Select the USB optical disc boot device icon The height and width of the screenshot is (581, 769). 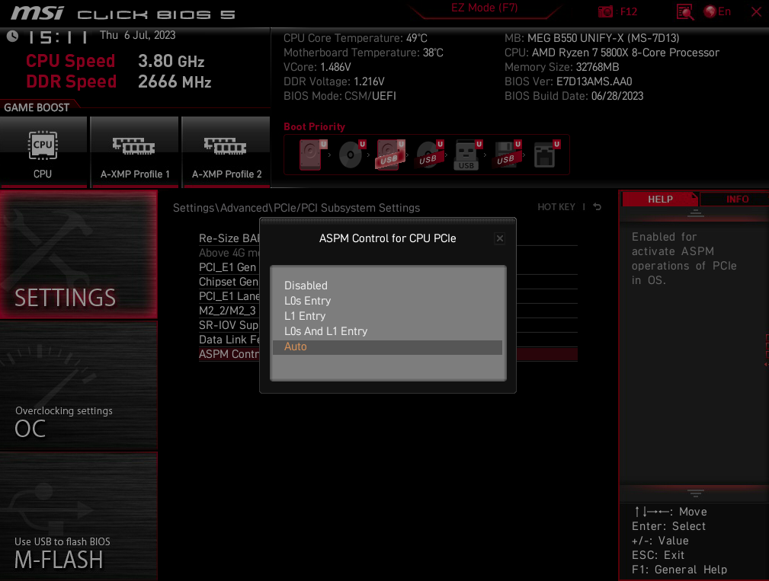pyautogui.click(x=430, y=155)
